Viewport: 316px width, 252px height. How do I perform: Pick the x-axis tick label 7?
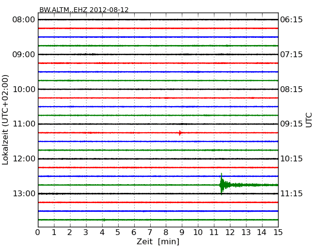pos(150,232)
